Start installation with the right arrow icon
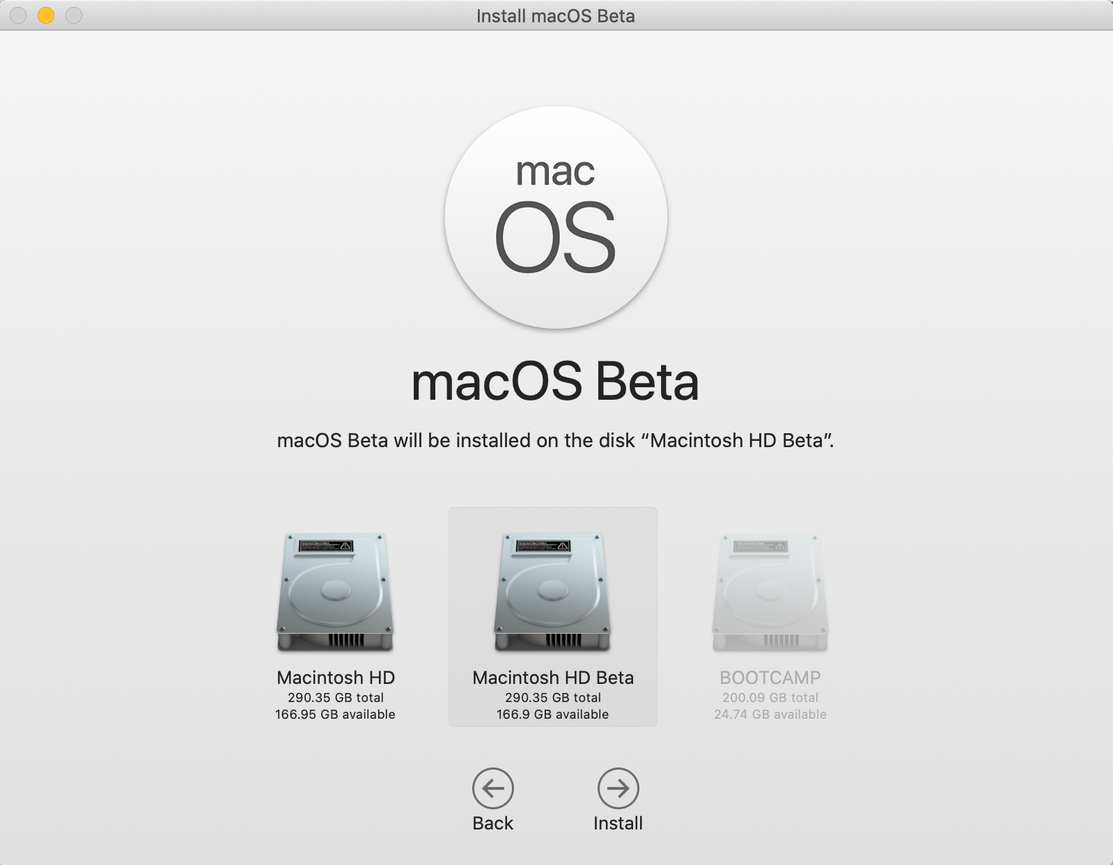1113x865 pixels. (x=618, y=788)
